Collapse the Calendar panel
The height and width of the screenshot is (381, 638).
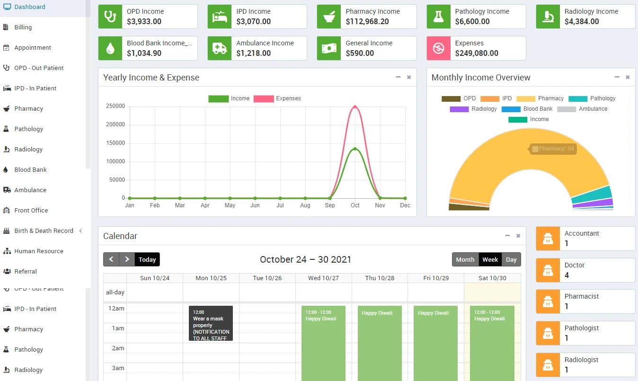coord(507,236)
